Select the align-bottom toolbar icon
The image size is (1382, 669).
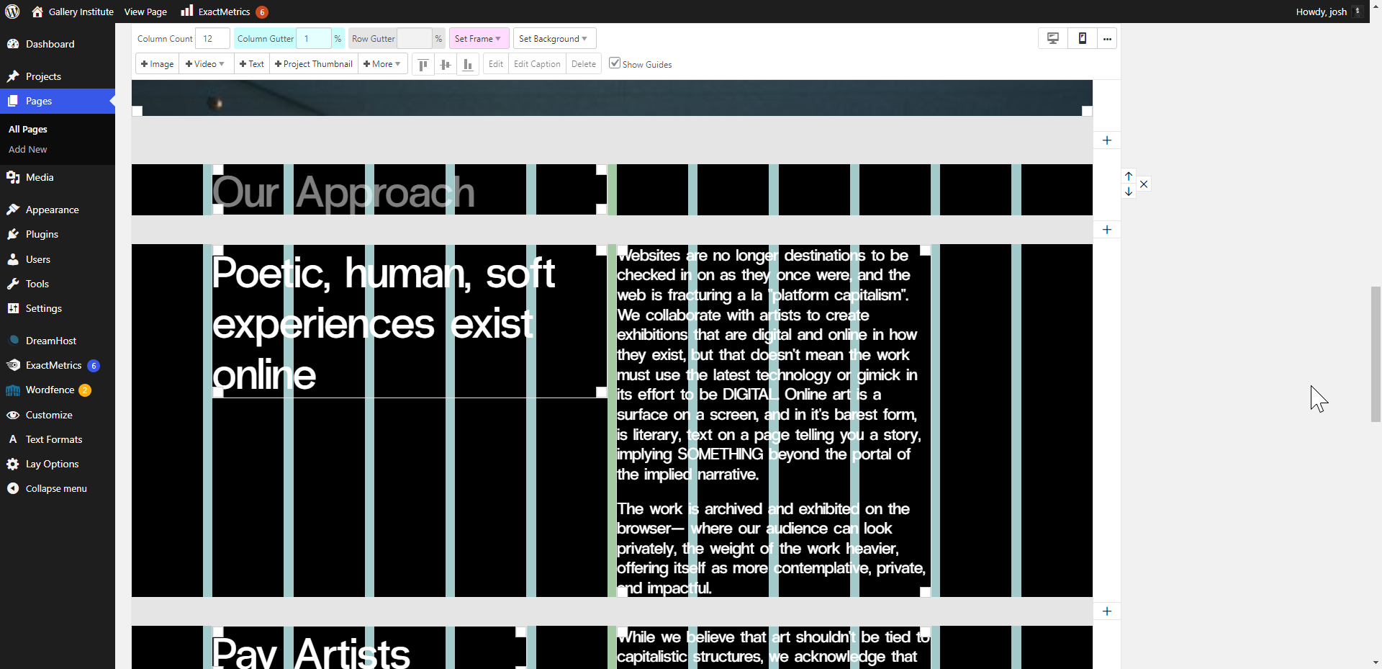pos(467,64)
